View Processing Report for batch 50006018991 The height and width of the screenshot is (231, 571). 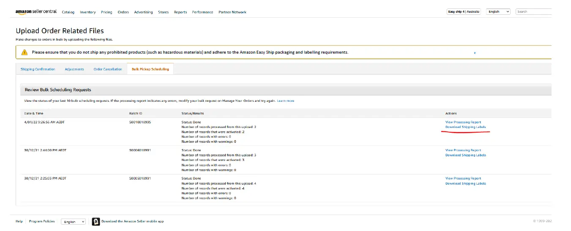coord(463,150)
